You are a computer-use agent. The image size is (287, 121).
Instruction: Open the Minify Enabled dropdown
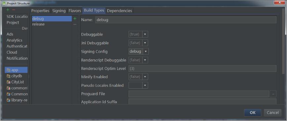click(x=145, y=77)
